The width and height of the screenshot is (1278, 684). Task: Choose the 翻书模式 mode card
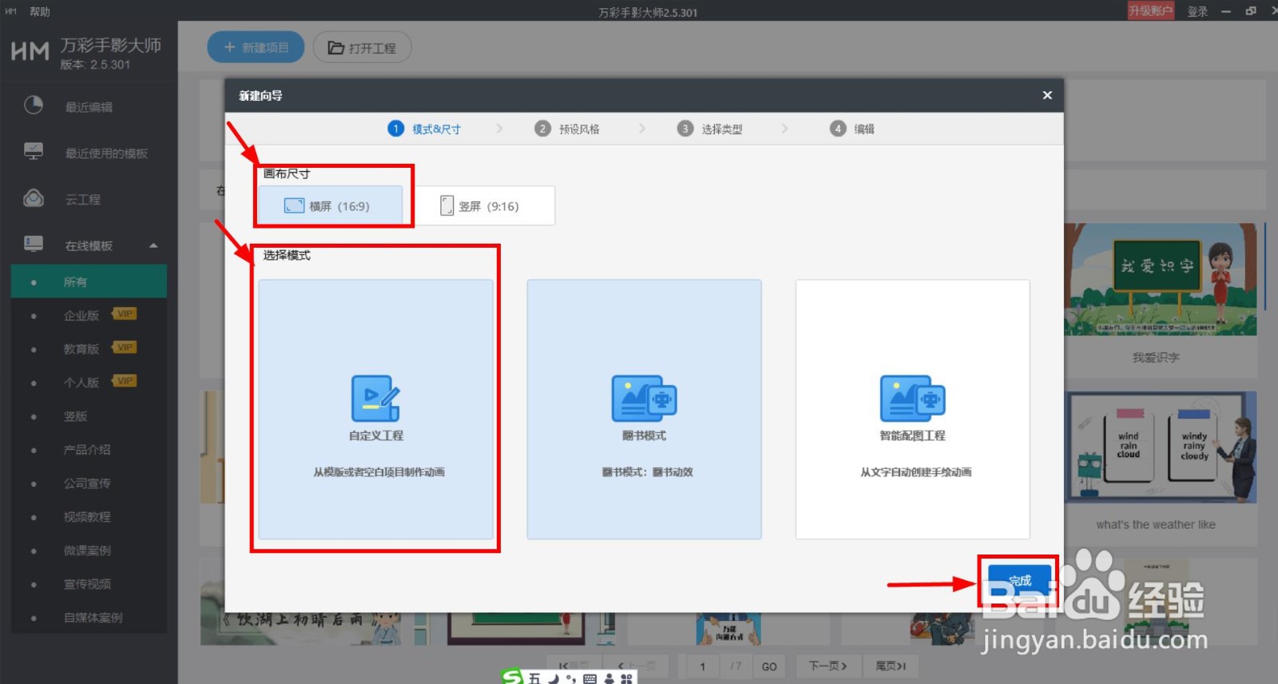[644, 409]
